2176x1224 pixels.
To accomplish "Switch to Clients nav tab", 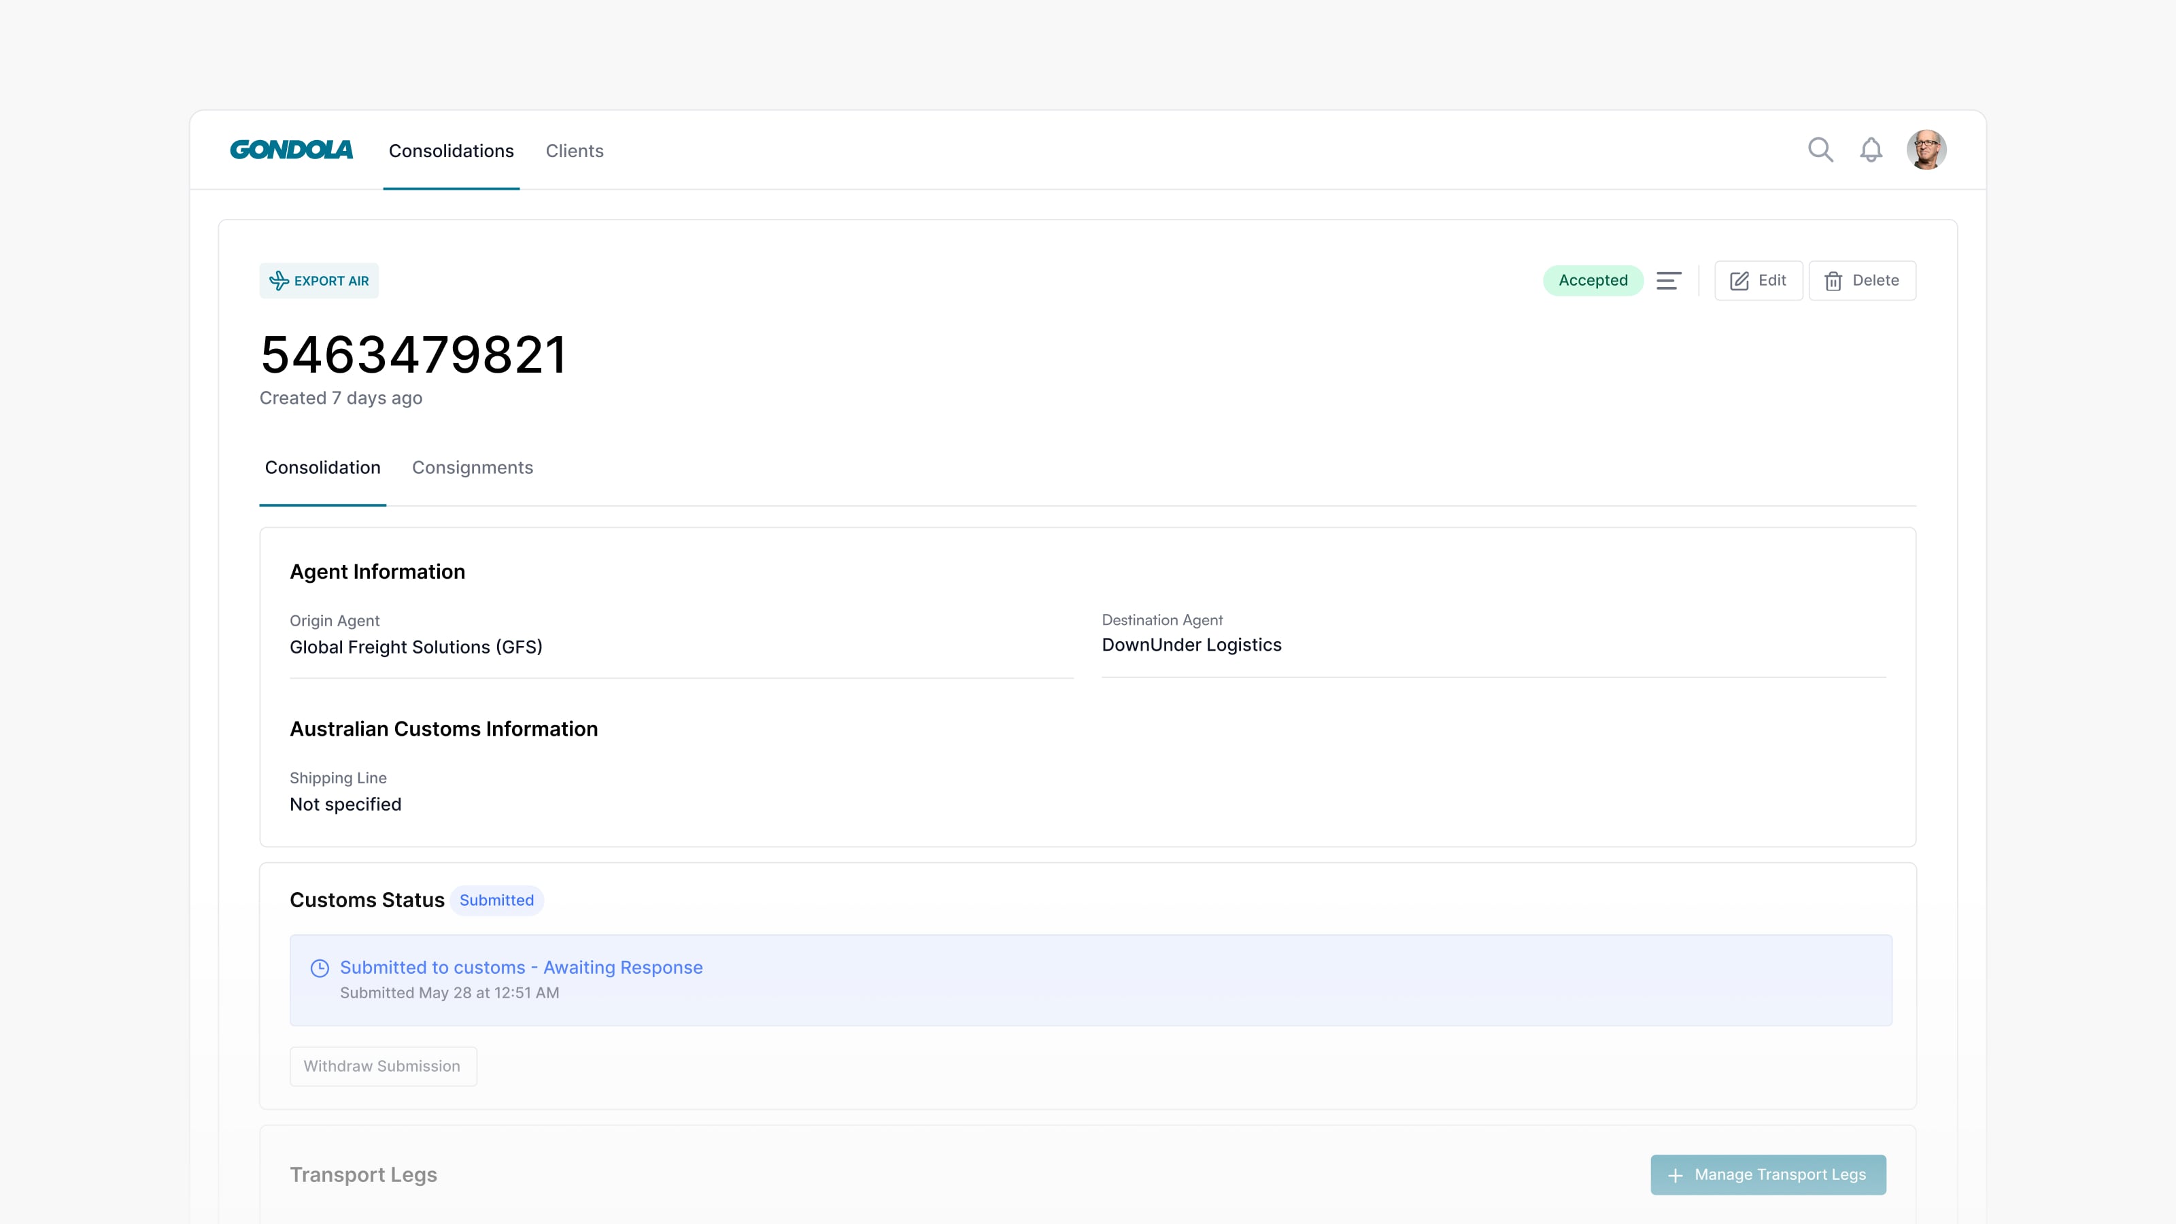I will pos(575,150).
